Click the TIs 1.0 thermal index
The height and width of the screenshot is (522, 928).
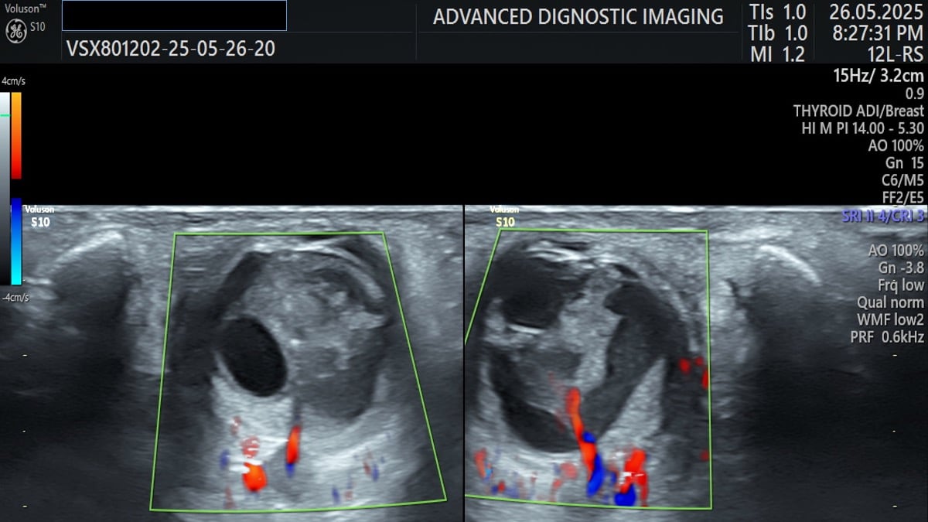point(777,12)
